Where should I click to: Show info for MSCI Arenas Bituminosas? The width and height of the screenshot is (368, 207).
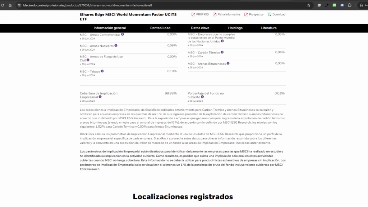(x=228, y=63)
